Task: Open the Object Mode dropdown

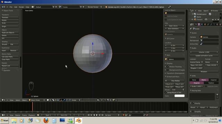Action: (x=36, y=100)
